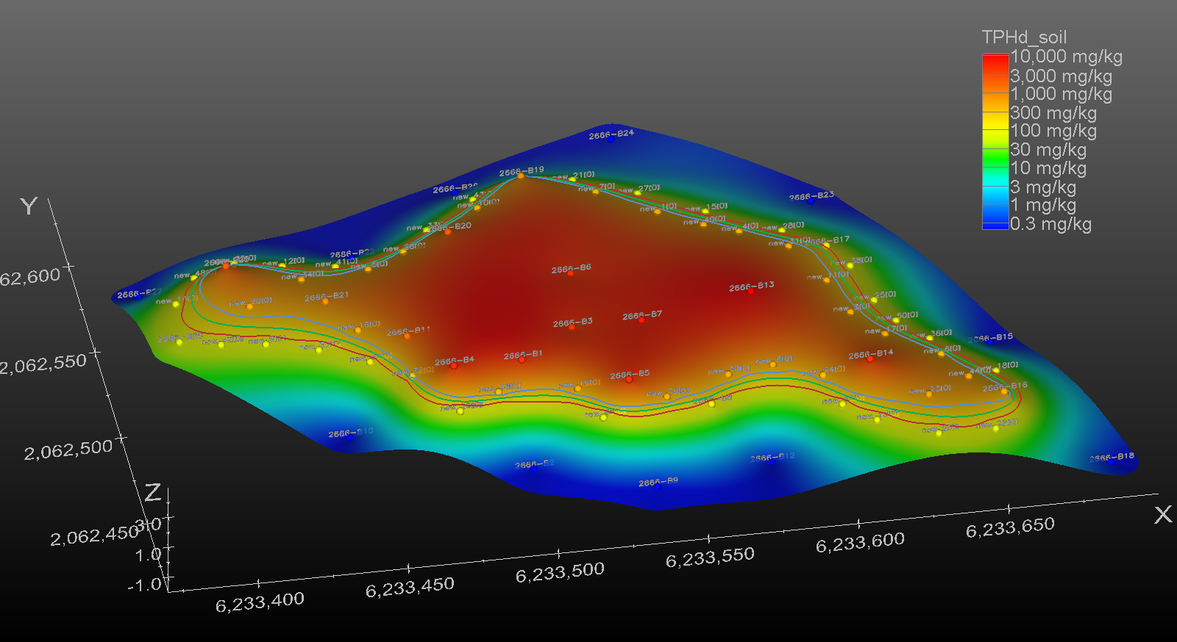Click the 2666-B9 sample label
Image resolution: width=1177 pixels, height=642 pixels.
click(658, 482)
